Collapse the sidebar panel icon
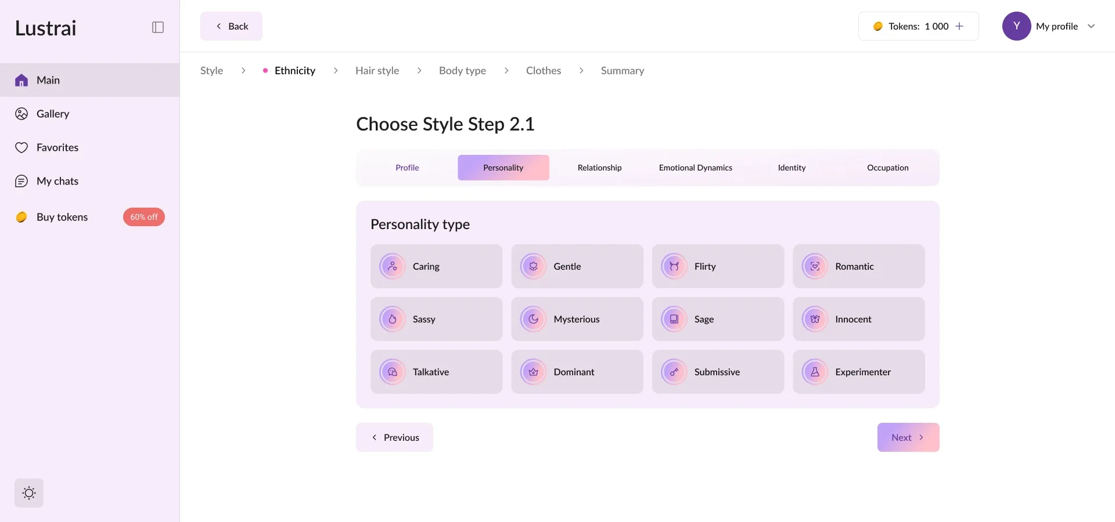This screenshot has width=1115, height=522. [158, 27]
